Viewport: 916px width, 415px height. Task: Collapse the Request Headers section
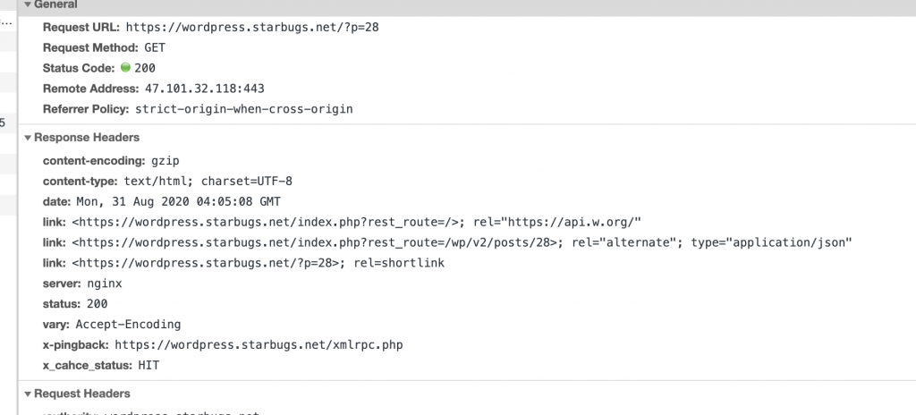pos(28,394)
